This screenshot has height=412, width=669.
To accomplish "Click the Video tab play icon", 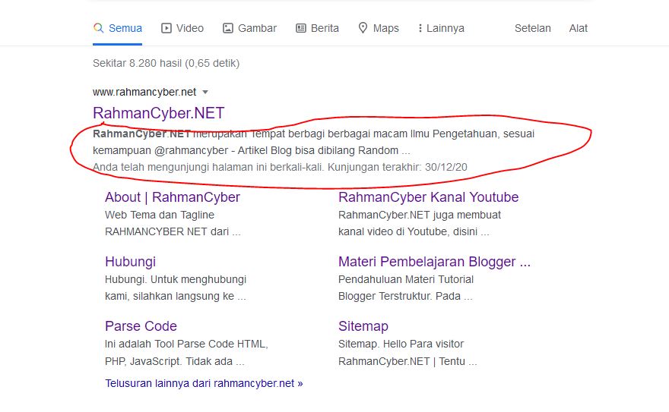I will 166,28.
